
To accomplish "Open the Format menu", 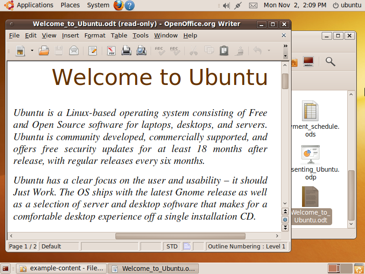I will (94, 35).
